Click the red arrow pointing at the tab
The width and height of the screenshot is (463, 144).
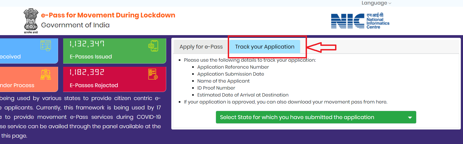(321, 47)
